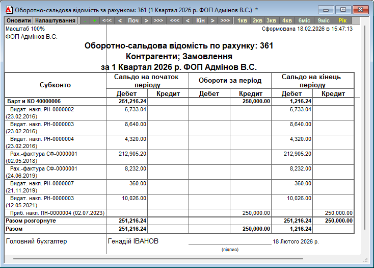Click the Кін period end button

tap(200, 20)
